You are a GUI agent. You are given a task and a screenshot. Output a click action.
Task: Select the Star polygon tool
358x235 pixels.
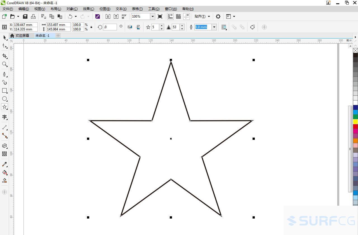[4, 107]
